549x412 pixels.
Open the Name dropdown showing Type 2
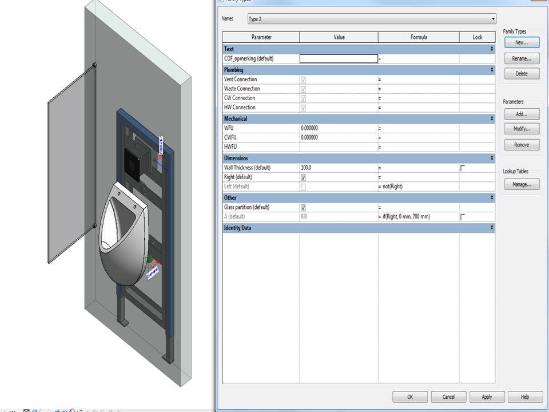[492, 18]
